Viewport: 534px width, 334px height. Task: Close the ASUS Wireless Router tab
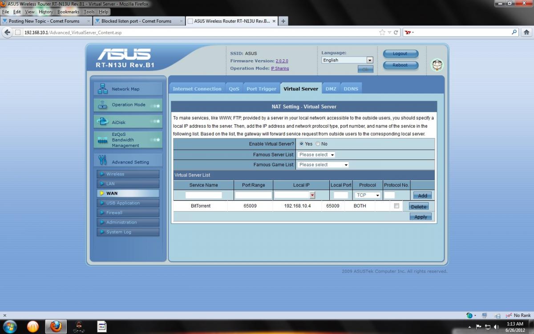tap(274, 21)
